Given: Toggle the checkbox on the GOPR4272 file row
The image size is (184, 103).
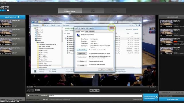Looking at the screenshot, I should tap(66, 38).
